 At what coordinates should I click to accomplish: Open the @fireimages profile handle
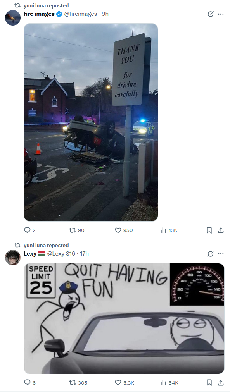click(x=81, y=14)
